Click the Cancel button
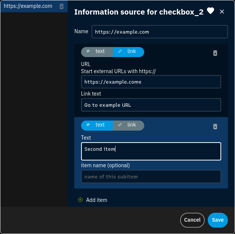Image resolution: width=235 pixels, height=234 pixels. (192, 220)
